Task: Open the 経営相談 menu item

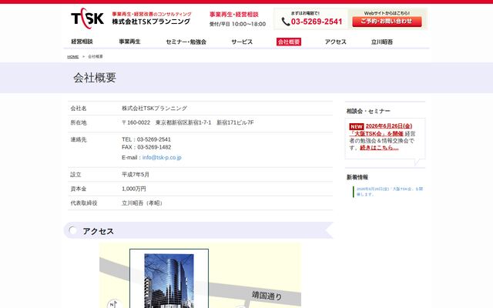Action: (82, 42)
